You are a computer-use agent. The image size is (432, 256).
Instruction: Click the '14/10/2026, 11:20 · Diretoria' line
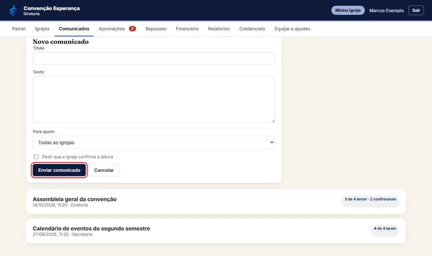[60, 205]
